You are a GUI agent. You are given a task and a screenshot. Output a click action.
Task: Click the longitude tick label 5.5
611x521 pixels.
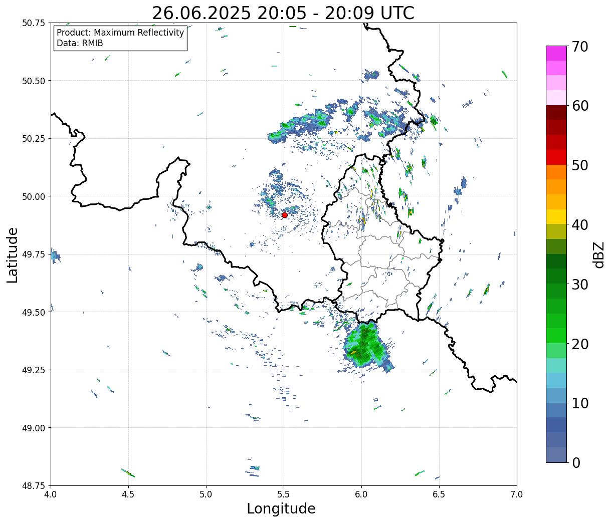(284, 494)
